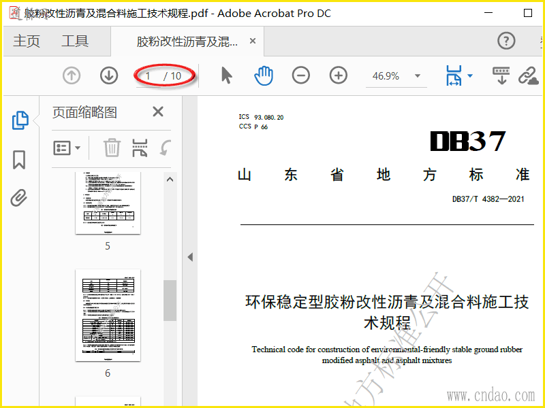
Task: Select page 5 thumbnail
Action: tap(108, 203)
